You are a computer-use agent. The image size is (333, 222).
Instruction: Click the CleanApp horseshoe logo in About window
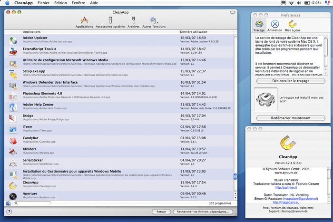[x=288, y=143]
